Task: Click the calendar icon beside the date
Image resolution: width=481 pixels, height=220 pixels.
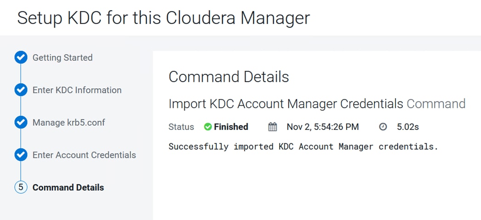Action: coord(272,127)
